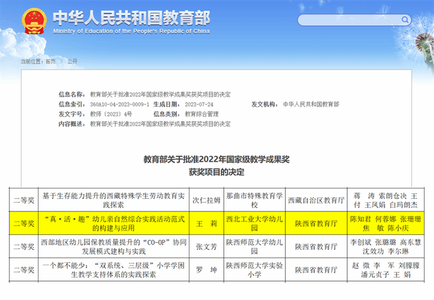Click the name 张文芳 in the table
Viewport: 434px width, 300px height.
(205, 246)
